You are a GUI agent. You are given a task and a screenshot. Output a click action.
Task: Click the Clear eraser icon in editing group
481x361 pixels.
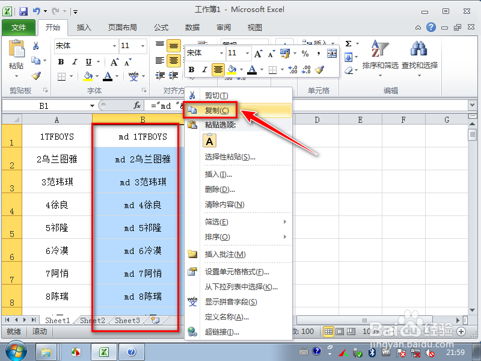click(349, 70)
